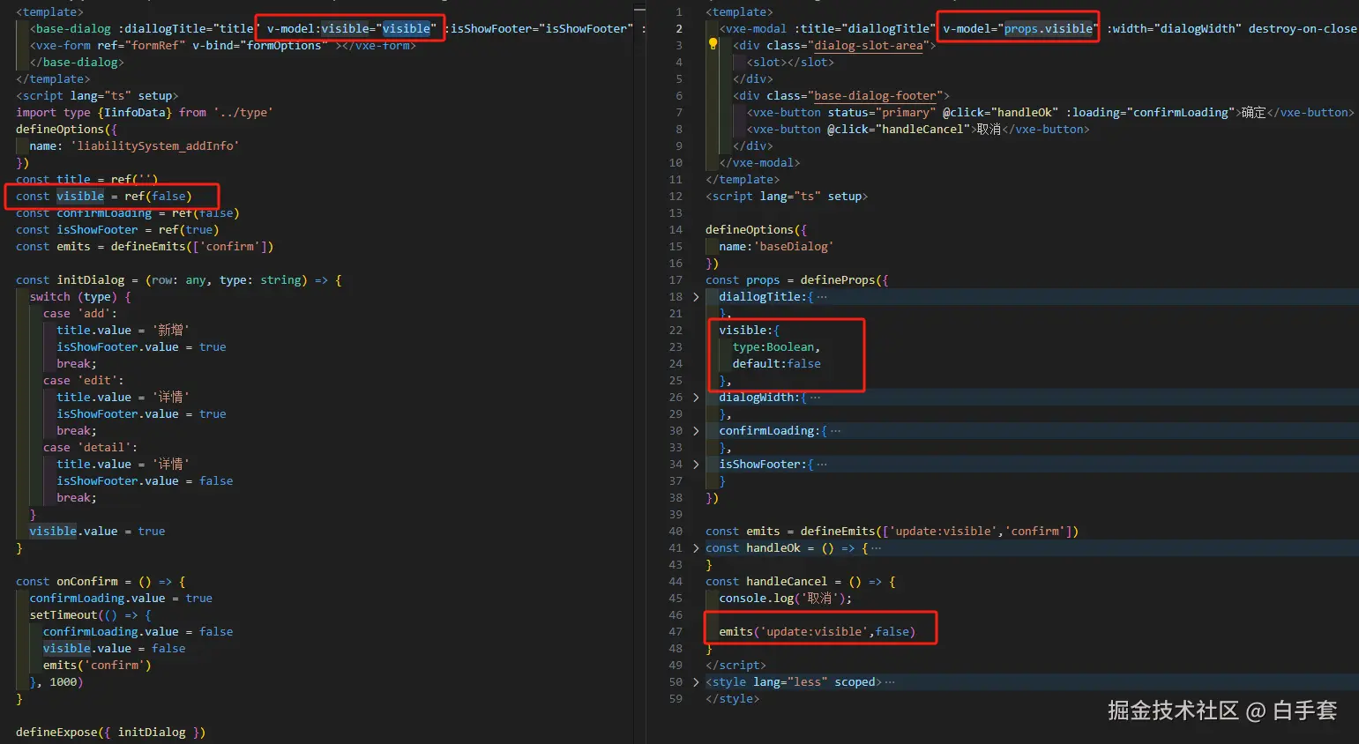This screenshot has width=1359, height=744.
Task: Click the "case 'add':" line
Action: [x=80, y=314]
